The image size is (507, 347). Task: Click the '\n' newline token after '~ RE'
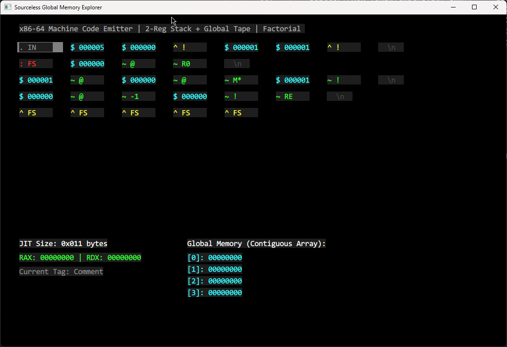pos(340,96)
